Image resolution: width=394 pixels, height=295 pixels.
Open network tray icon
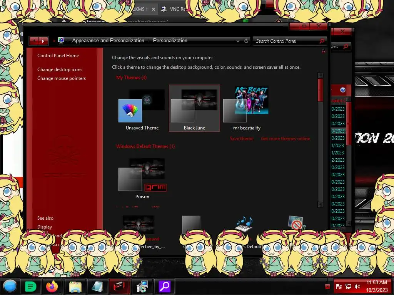tap(348, 287)
